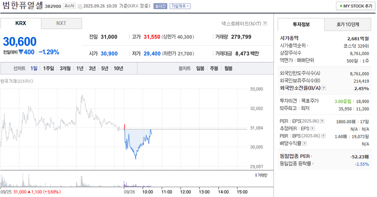The width and height of the screenshot is (377, 197).
Task: Click the PER value 1800.00배
Action: click(x=346, y=122)
